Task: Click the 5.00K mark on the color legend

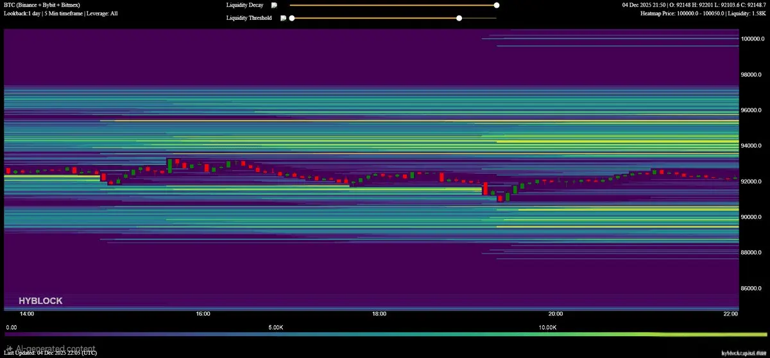Action: tap(276, 327)
